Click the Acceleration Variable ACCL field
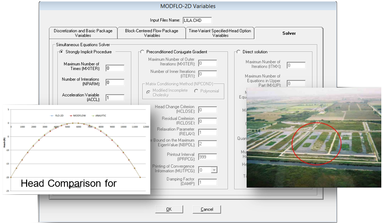The width and height of the screenshot is (383, 223). coord(114,97)
